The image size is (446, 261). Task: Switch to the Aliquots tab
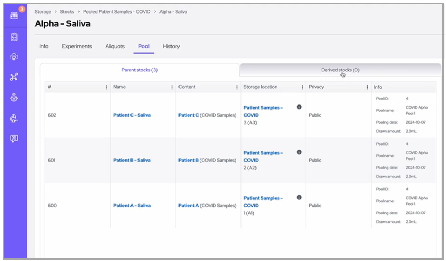pos(115,47)
